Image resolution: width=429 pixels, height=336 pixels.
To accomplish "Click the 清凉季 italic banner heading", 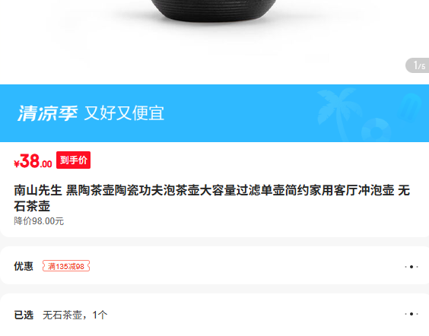I will point(47,113).
